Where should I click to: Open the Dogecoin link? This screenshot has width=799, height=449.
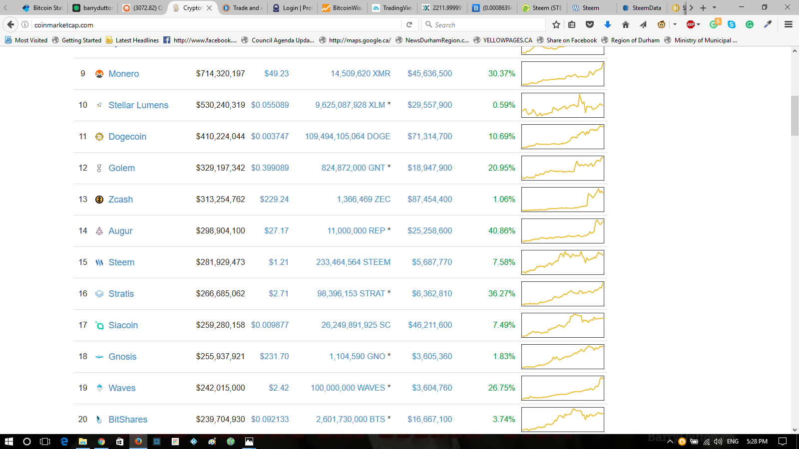point(127,137)
